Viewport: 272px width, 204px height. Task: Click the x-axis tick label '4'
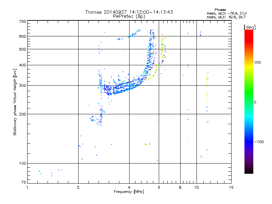129,187
